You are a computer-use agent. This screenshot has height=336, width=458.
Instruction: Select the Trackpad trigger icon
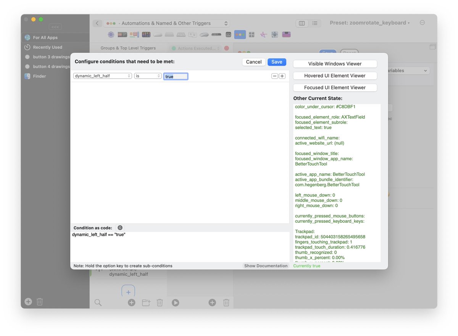(169, 34)
